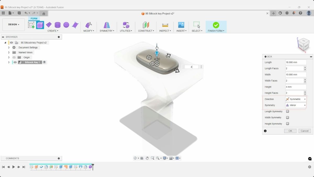
Task: Save the document with the floppy icon
Action: [x=19, y=13]
